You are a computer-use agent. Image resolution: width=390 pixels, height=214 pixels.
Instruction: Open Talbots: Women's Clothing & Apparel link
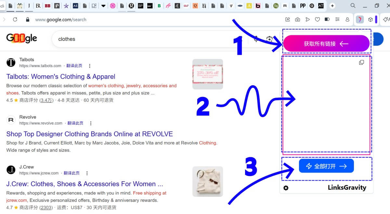click(x=61, y=77)
